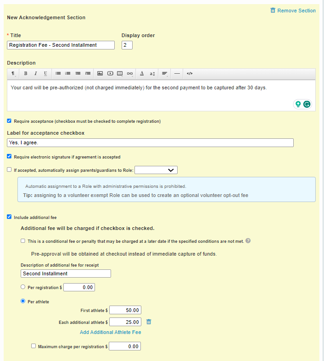Uncheck Require electronic signature checkbox
Viewport: 324px width, 361px height.
pos(9,156)
